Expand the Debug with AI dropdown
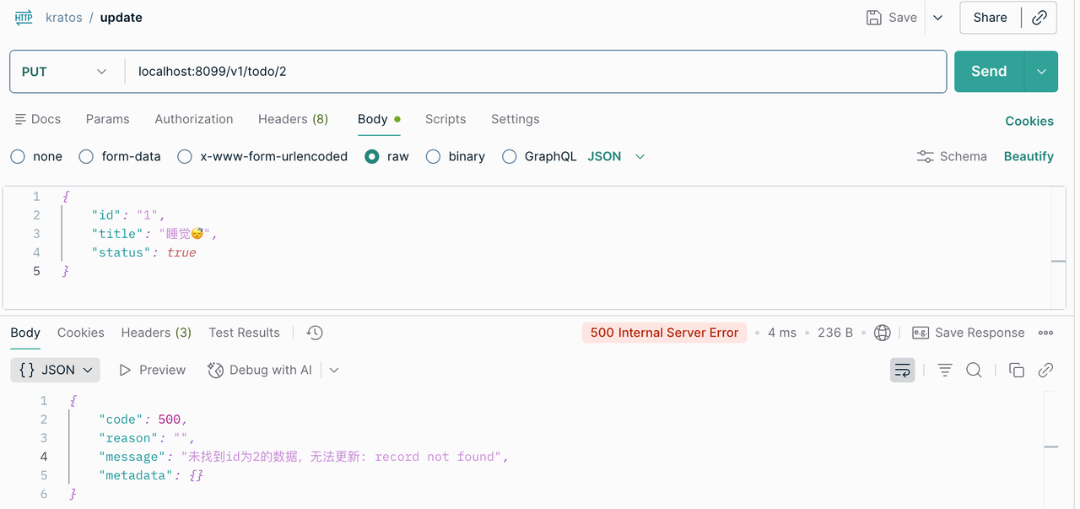This screenshot has width=1080, height=509. [x=334, y=370]
